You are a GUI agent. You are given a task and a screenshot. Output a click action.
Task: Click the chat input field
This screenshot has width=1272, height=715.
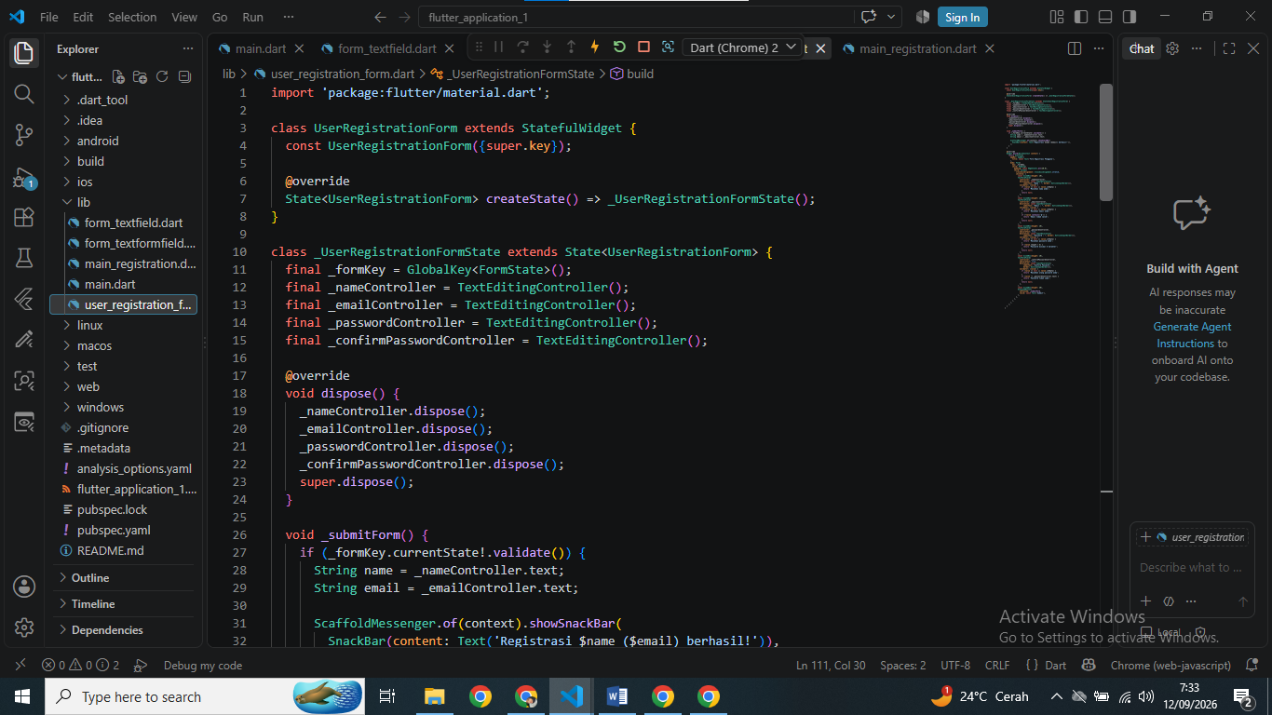[x=1192, y=567]
